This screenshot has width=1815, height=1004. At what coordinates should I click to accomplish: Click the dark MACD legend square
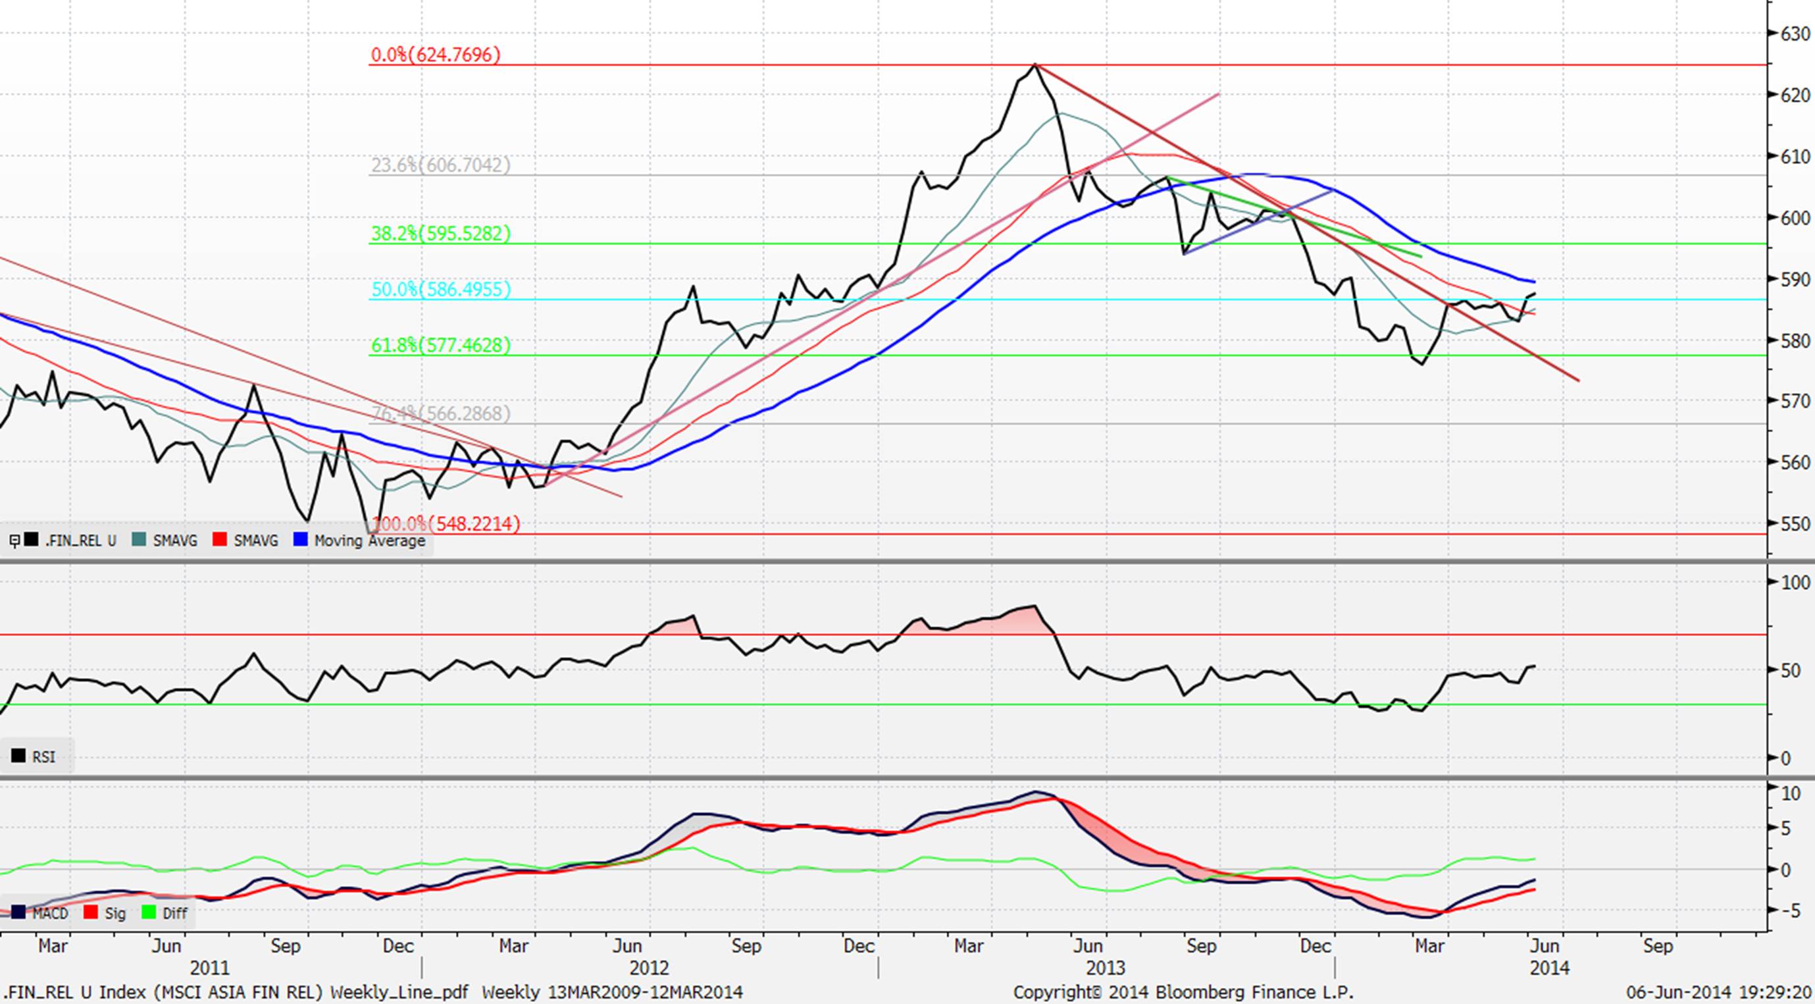pyautogui.click(x=18, y=913)
